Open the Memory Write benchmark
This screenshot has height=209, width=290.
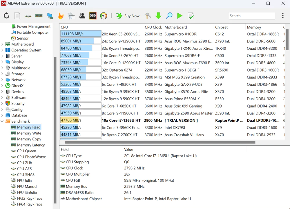click(26, 133)
